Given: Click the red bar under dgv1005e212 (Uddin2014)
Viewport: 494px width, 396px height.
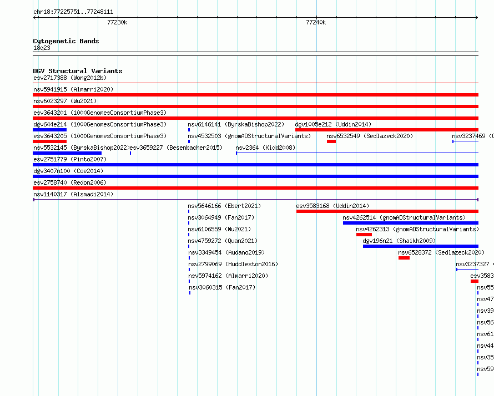Looking at the screenshot, I should [387, 130].
